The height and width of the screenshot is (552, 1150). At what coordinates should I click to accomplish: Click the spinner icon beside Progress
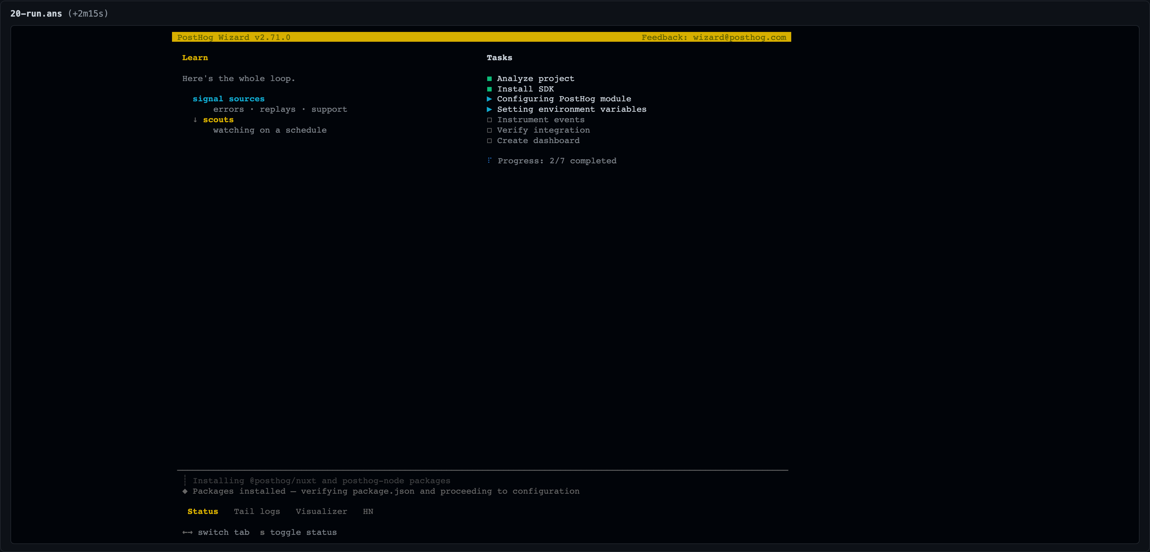[x=489, y=160]
